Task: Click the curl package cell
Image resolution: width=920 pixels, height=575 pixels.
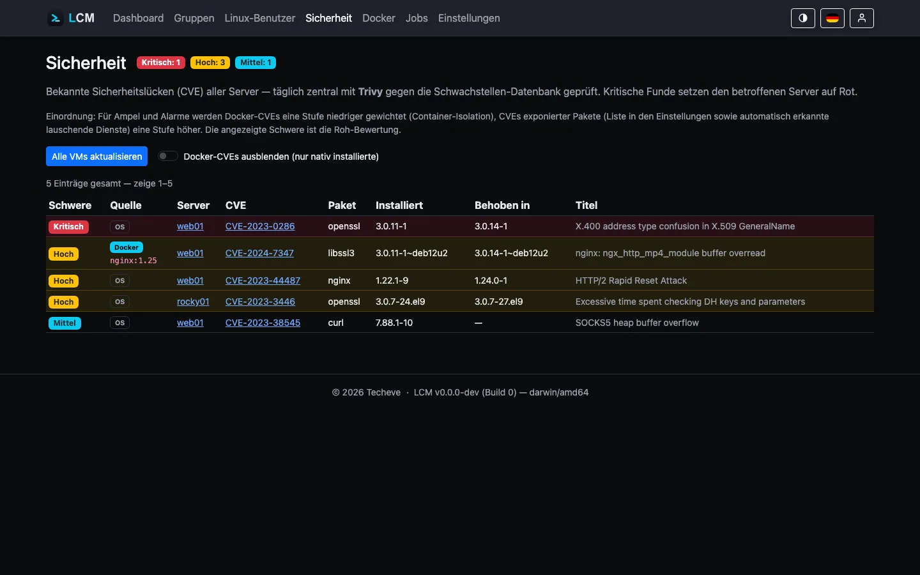Action: (335, 323)
